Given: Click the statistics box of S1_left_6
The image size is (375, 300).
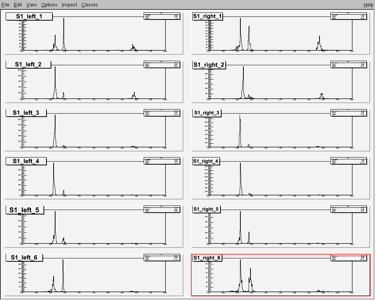Looking at the screenshot, I should 162,258.
